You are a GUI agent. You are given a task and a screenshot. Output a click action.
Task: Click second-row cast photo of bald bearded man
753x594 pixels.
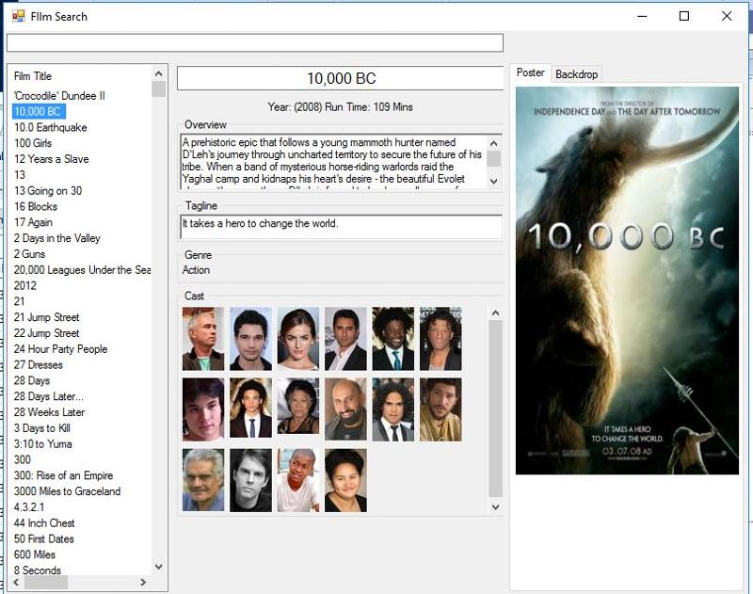point(345,409)
